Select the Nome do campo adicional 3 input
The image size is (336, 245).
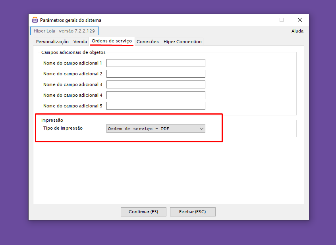tap(156, 84)
